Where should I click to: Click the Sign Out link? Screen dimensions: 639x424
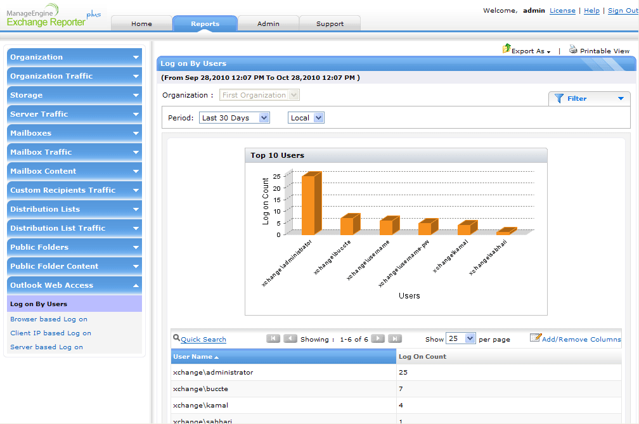click(x=623, y=11)
